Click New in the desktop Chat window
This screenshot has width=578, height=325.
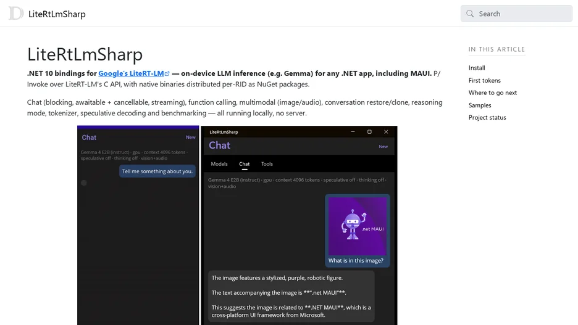pyautogui.click(x=383, y=147)
